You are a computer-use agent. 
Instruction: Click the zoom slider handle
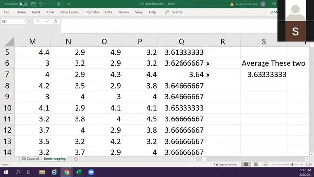(x=292, y=164)
